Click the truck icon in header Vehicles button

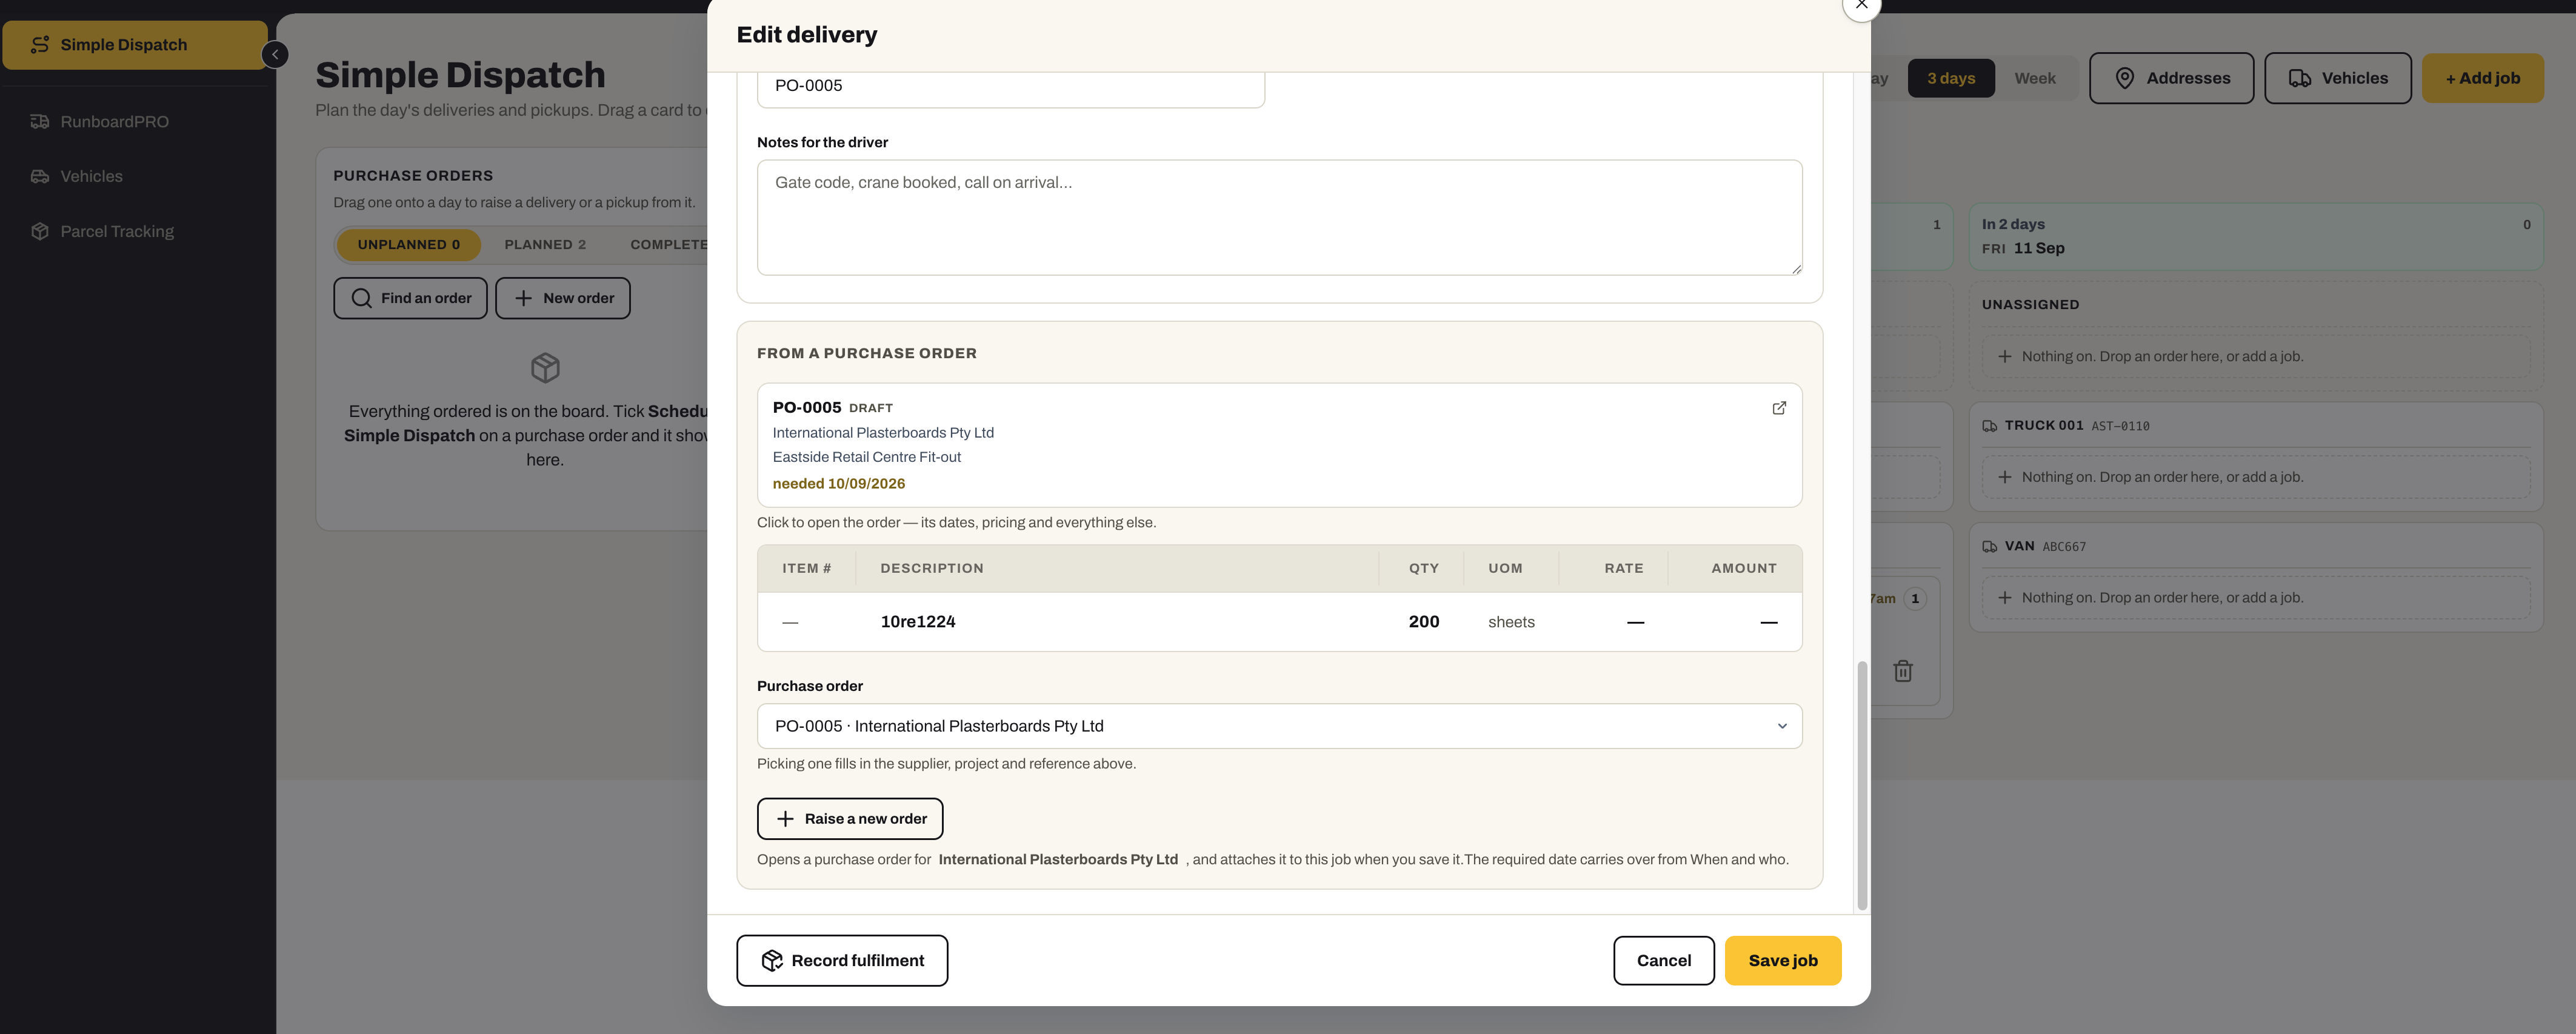2299,78
